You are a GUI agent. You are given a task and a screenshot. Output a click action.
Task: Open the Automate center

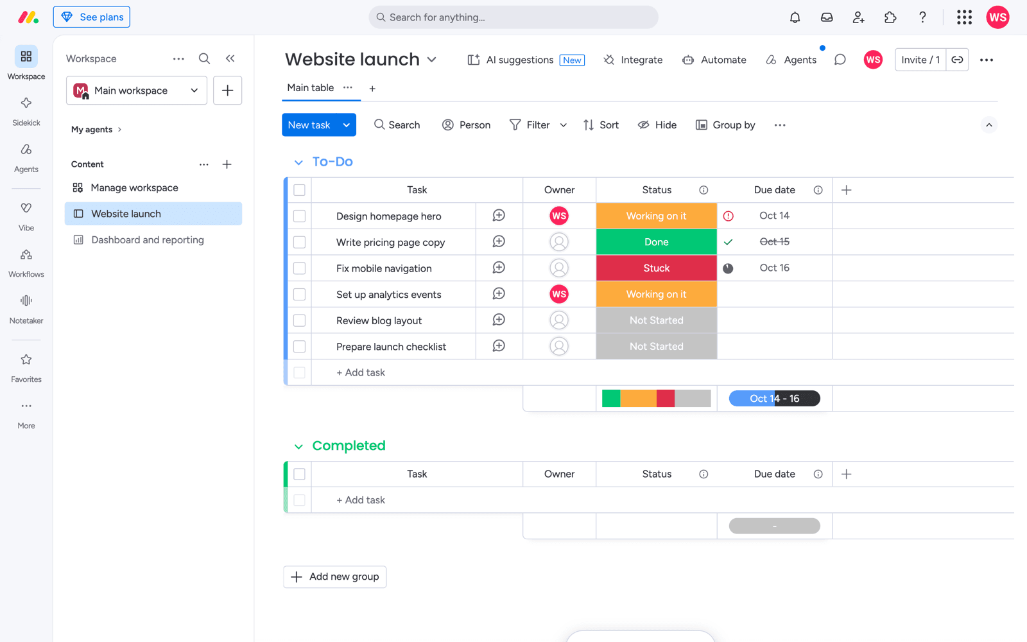(714, 60)
